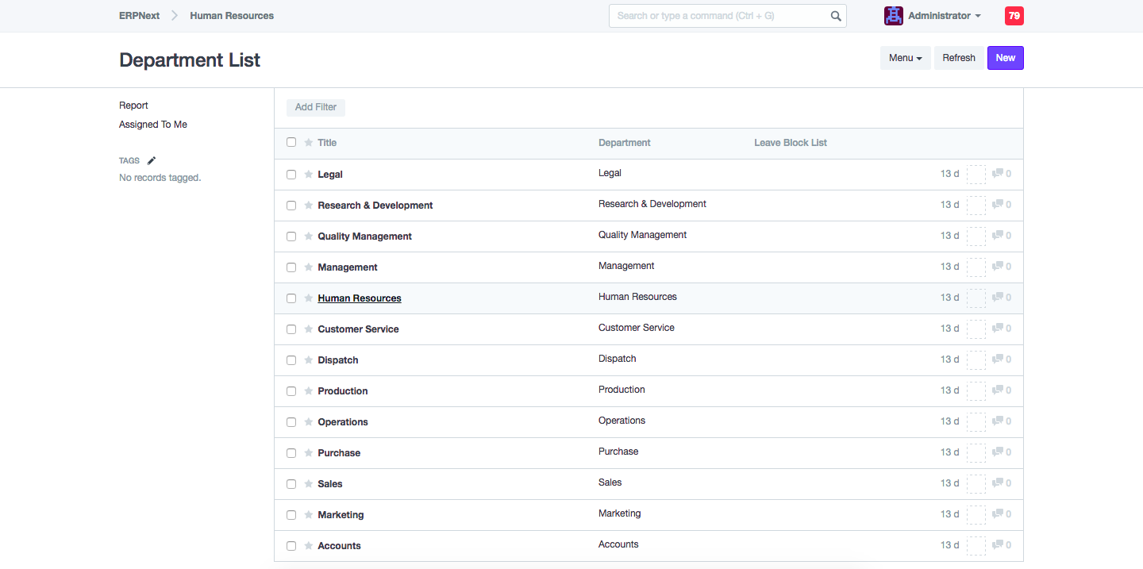
Task: Star the Legal department row
Action: pyautogui.click(x=309, y=175)
